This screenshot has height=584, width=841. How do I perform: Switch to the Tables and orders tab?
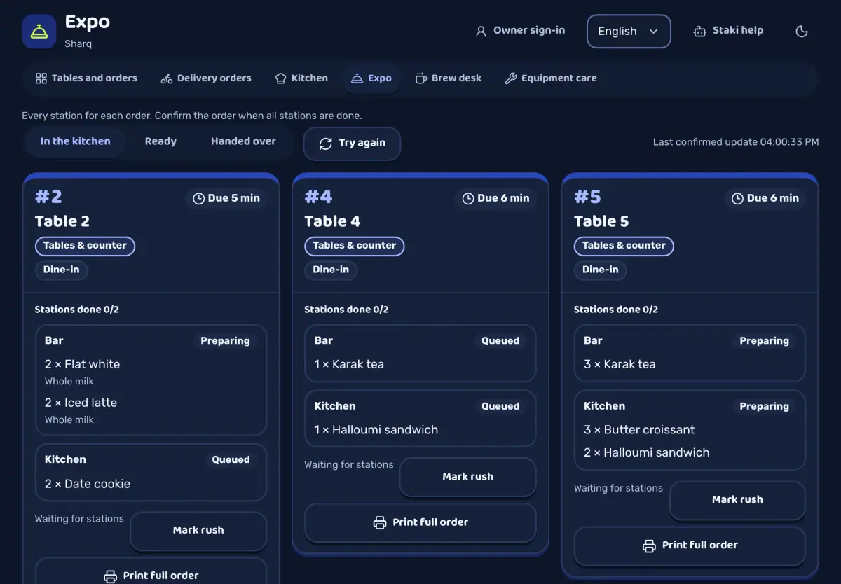pos(87,78)
